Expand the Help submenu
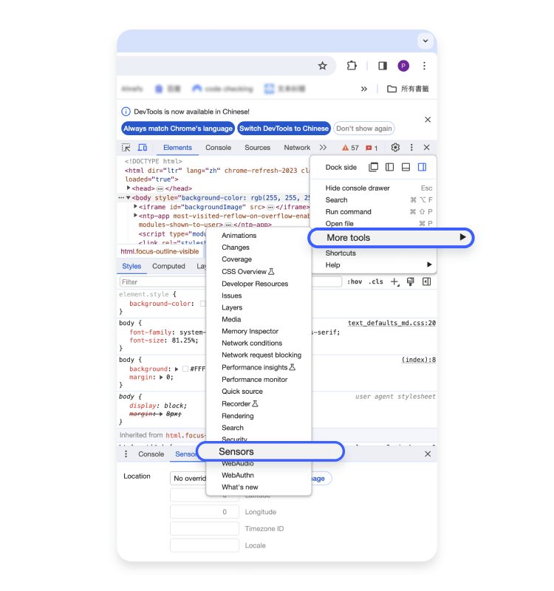The width and height of the screenshot is (554, 591). point(374,265)
